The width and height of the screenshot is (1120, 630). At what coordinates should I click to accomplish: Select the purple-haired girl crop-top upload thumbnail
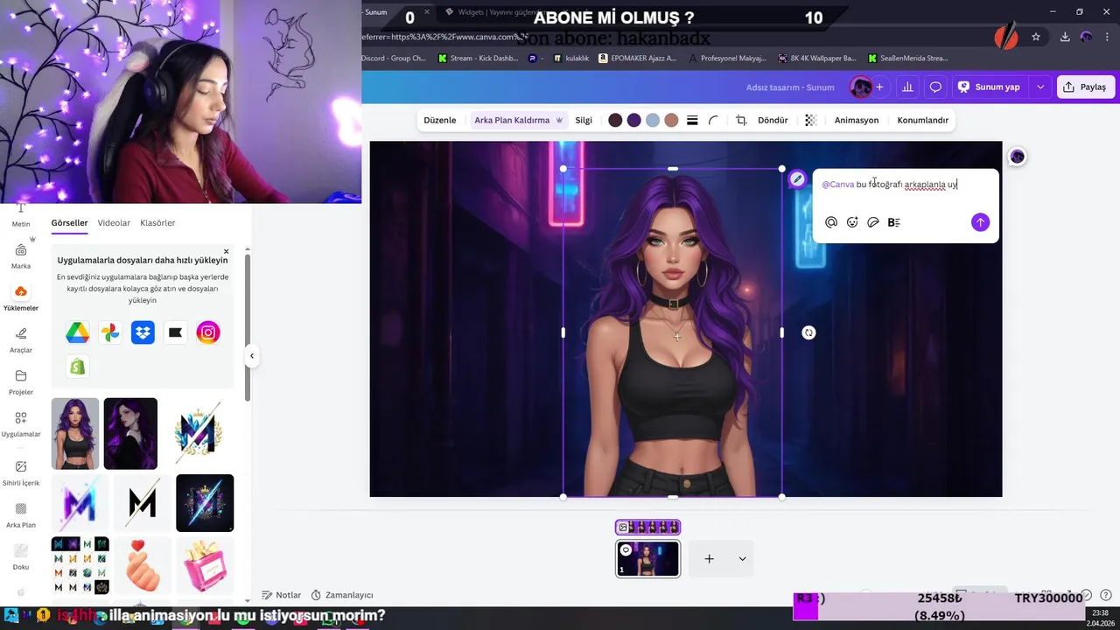74,434
